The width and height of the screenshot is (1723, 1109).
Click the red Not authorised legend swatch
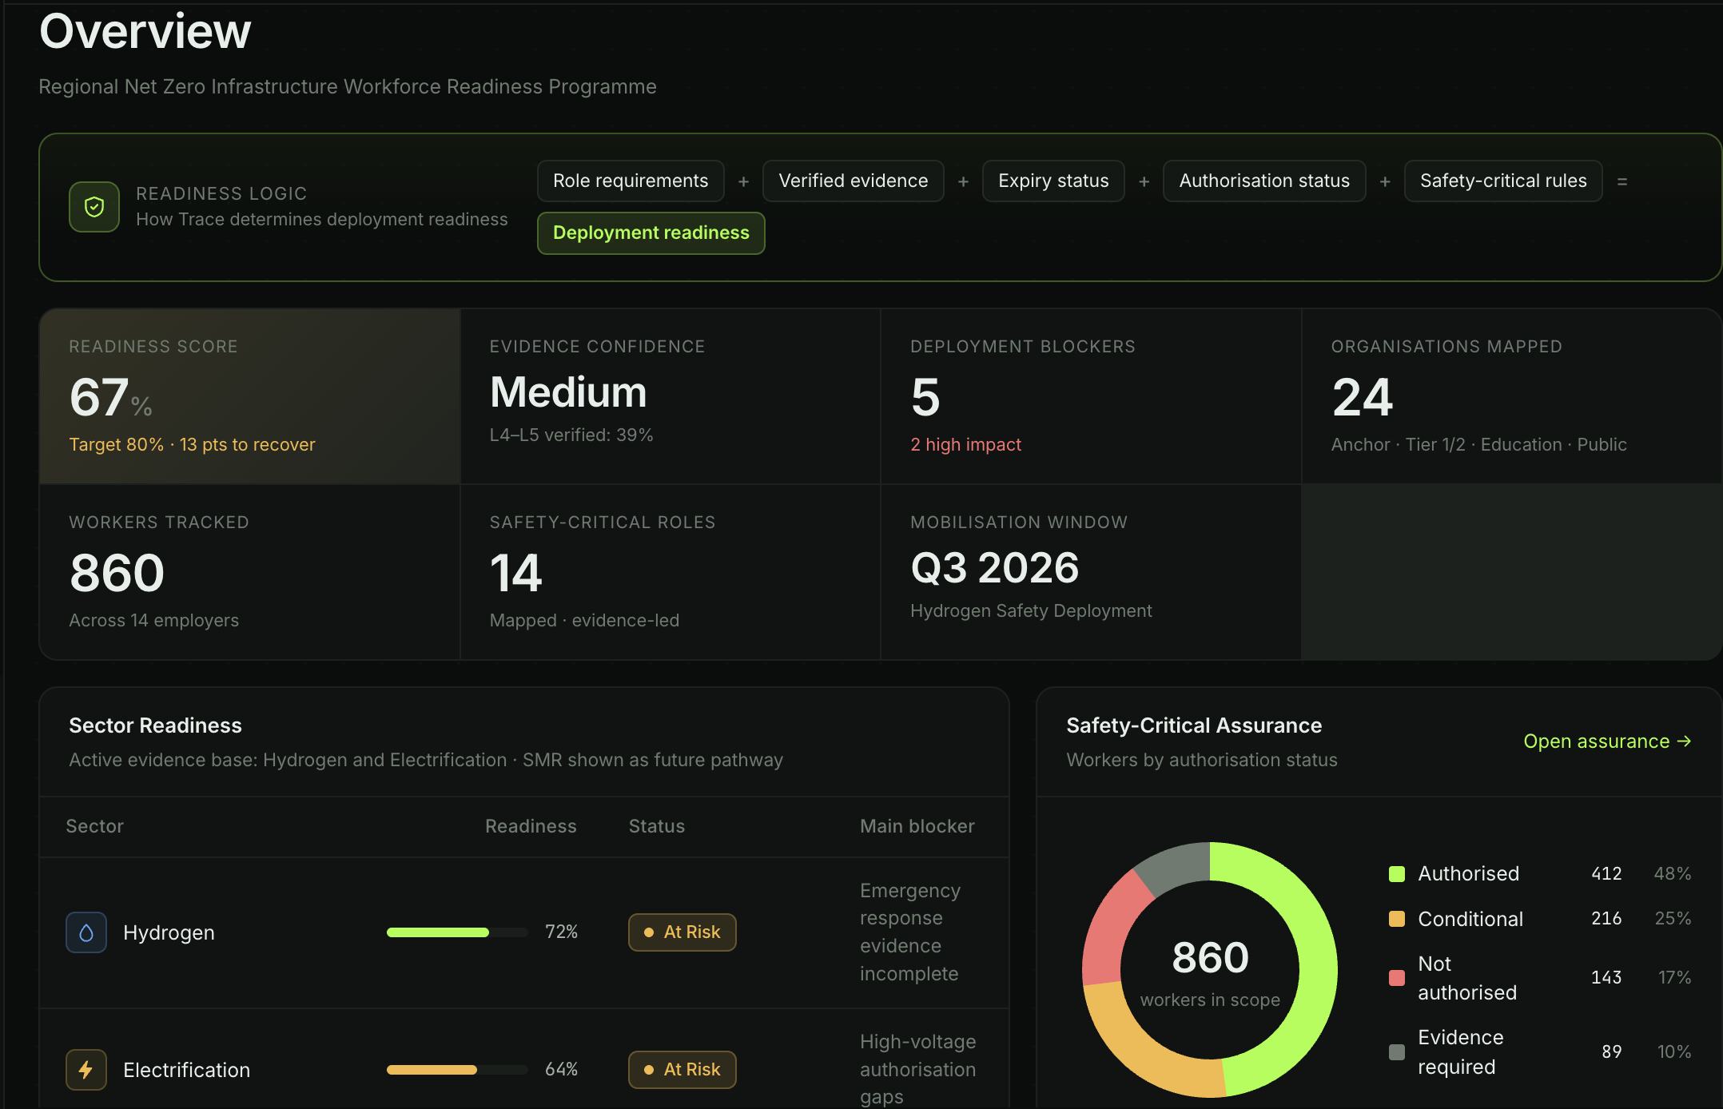[1397, 978]
